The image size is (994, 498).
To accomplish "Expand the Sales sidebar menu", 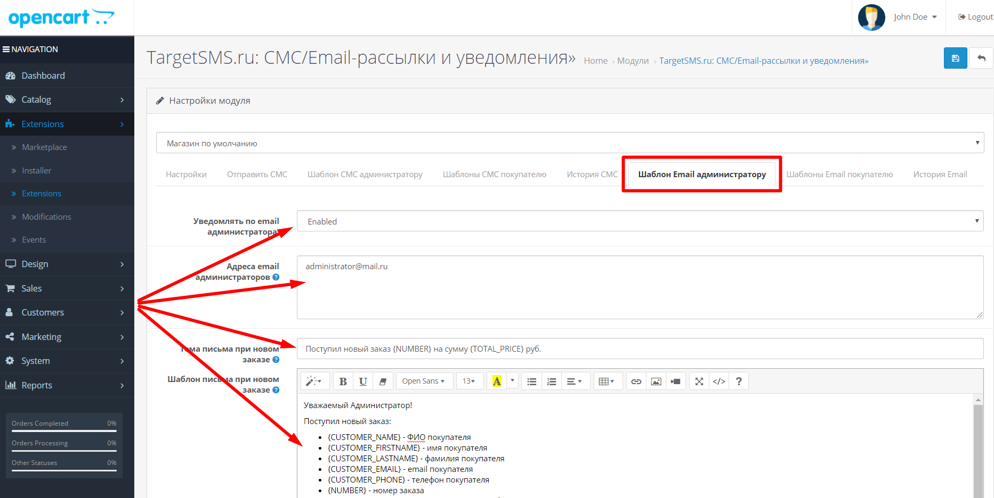I will click(x=67, y=288).
